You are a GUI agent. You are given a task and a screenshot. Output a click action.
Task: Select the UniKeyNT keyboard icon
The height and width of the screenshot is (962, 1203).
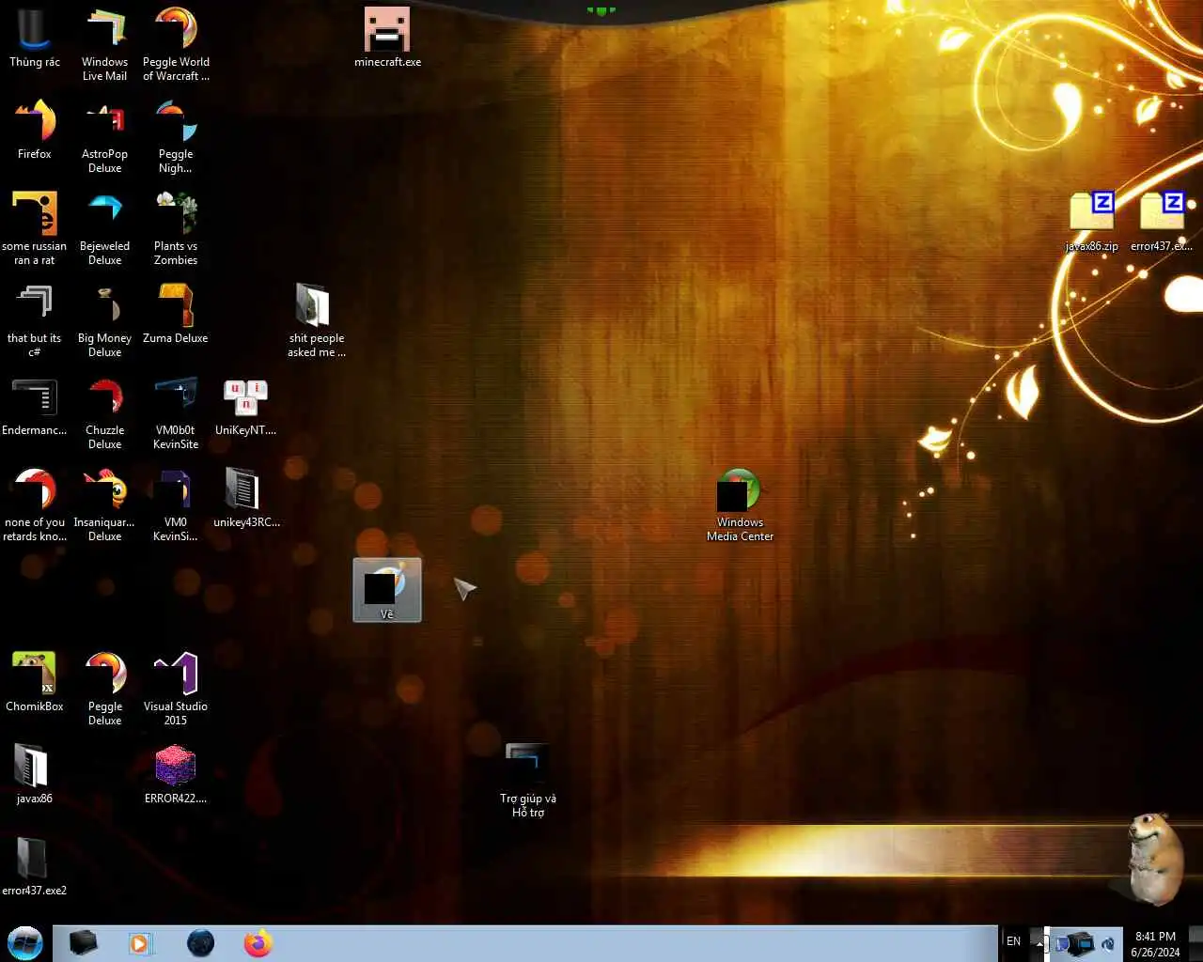click(245, 406)
